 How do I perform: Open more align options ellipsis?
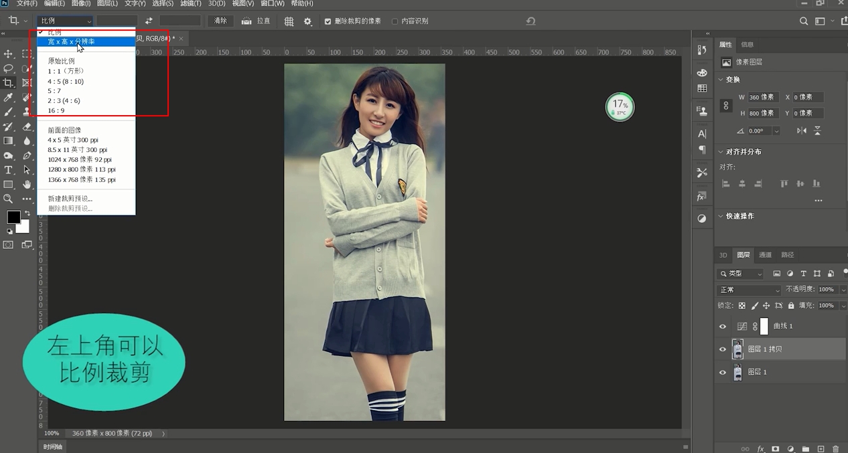[x=818, y=200]
